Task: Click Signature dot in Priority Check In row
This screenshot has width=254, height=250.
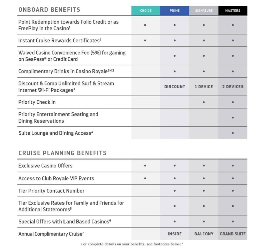Action: [x=204, y=102]
